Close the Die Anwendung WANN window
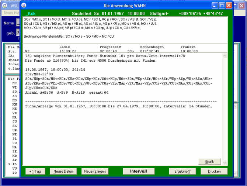This screenshot has height=186, width=247. [x=229, y=6]
